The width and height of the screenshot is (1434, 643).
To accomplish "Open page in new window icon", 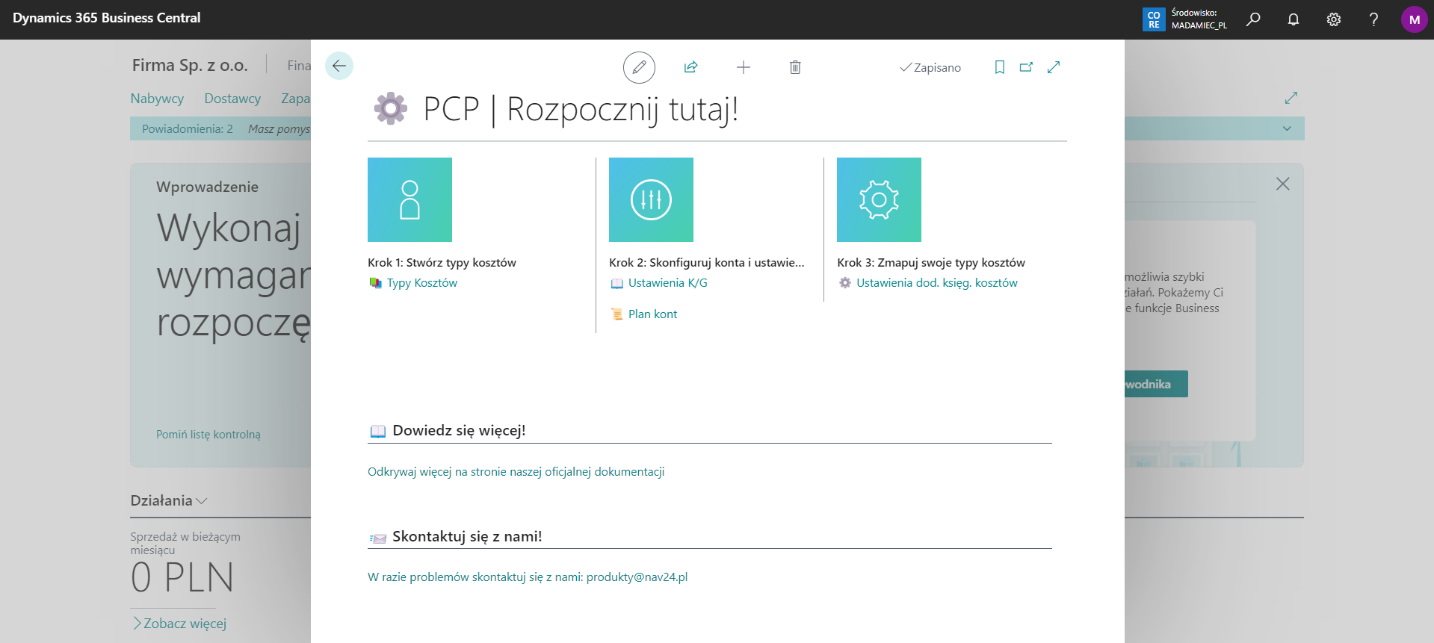I will pyautogui.click(x=1026, y=67).
